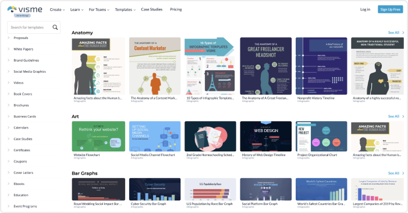
Task: Expand the Social Media Graphics category
Action: (x=30, y=72)
